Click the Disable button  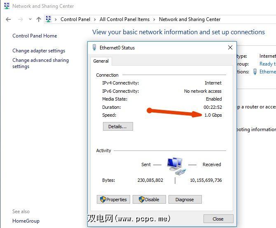pyautogui.click(x=149, y=200)
